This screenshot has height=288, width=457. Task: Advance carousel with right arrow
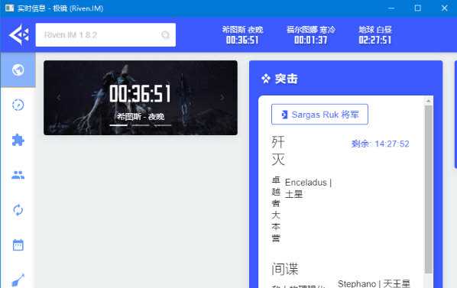pos(222,98)
